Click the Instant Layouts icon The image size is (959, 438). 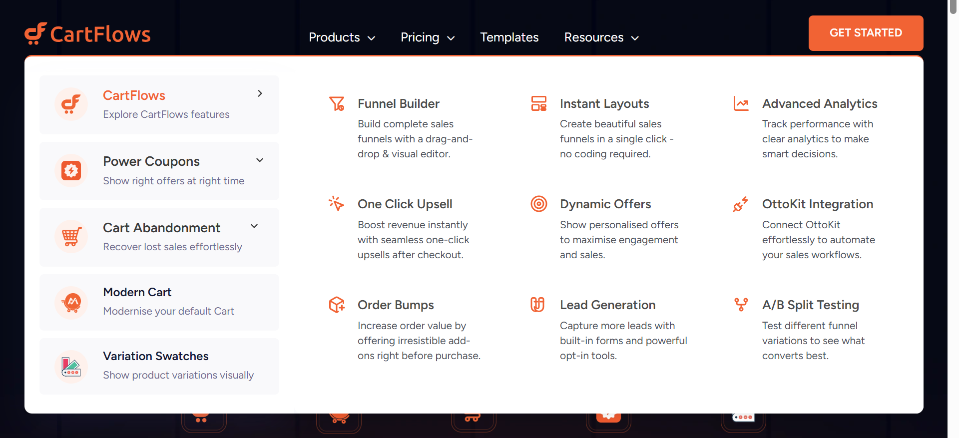point(539,104)
